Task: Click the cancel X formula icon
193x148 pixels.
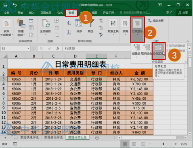Action: pyautogui.click(x=41, y=48)
